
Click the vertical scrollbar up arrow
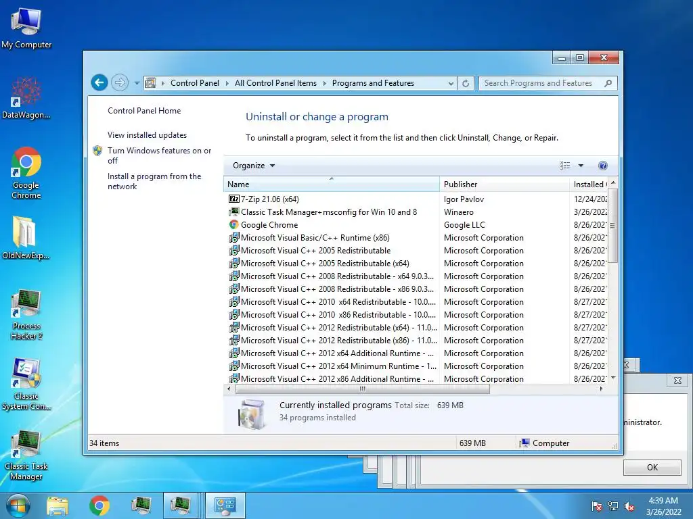[613, 182]
